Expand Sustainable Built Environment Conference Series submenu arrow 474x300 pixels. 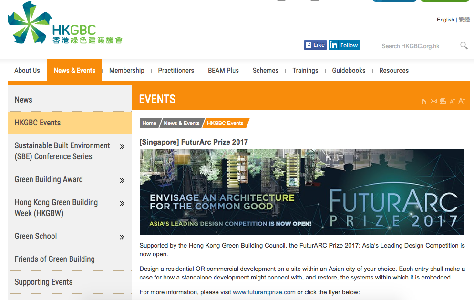tap(122, 147)
